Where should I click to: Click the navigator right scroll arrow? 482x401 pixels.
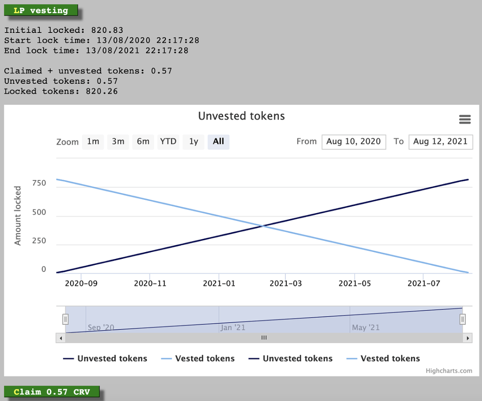tap(468, 338)
